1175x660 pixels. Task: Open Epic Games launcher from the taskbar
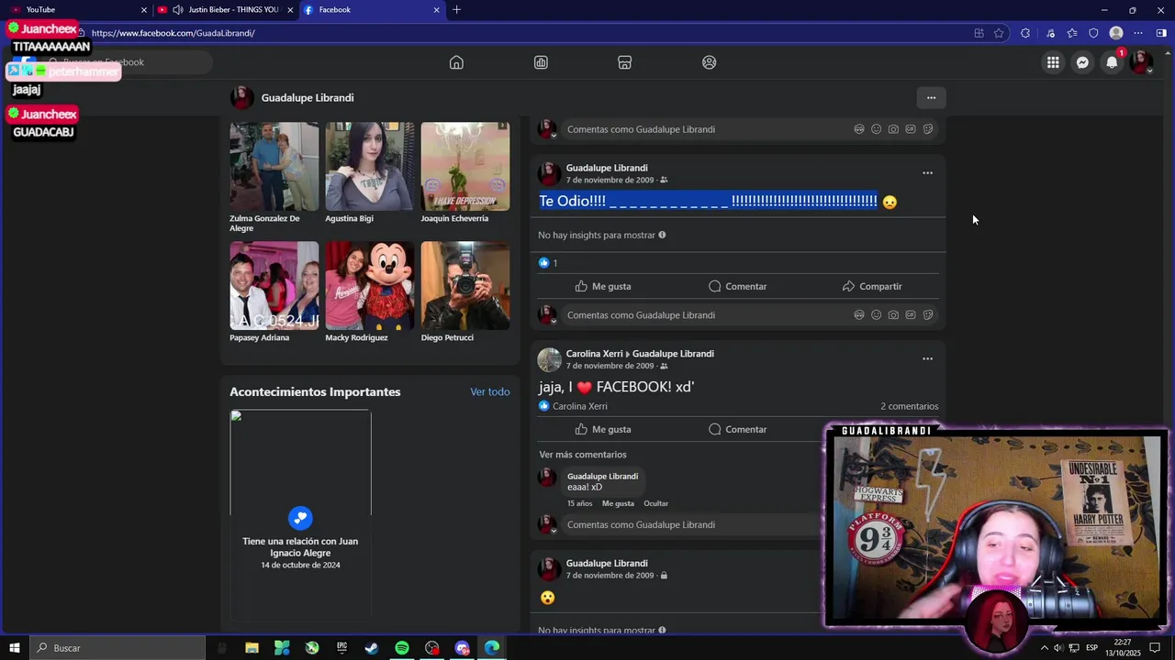[x=341, y=648]
